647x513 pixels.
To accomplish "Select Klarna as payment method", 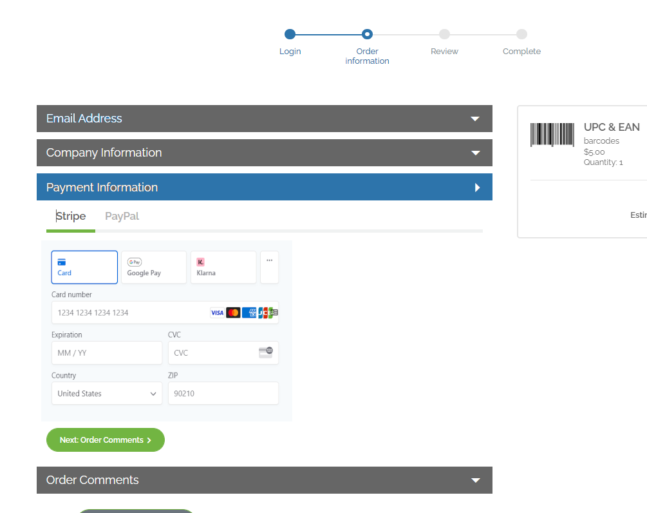I will click(223, 267).
